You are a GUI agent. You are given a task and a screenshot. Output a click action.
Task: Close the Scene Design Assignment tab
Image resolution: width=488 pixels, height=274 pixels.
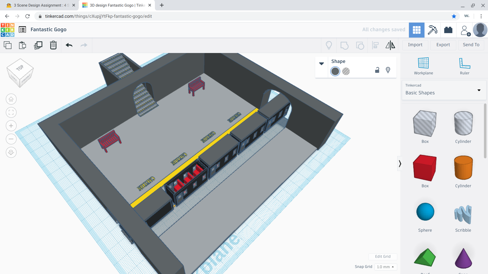point(74,5)
